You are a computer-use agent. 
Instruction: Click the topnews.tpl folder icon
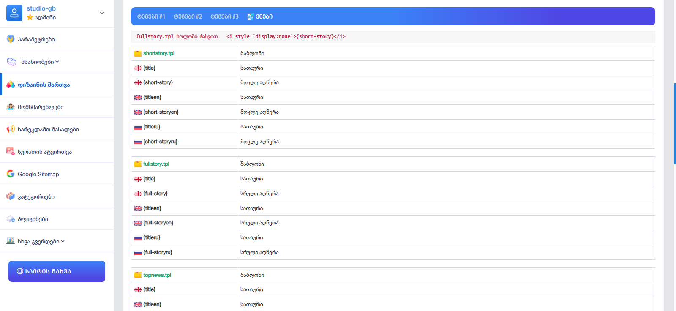point(138,275)
